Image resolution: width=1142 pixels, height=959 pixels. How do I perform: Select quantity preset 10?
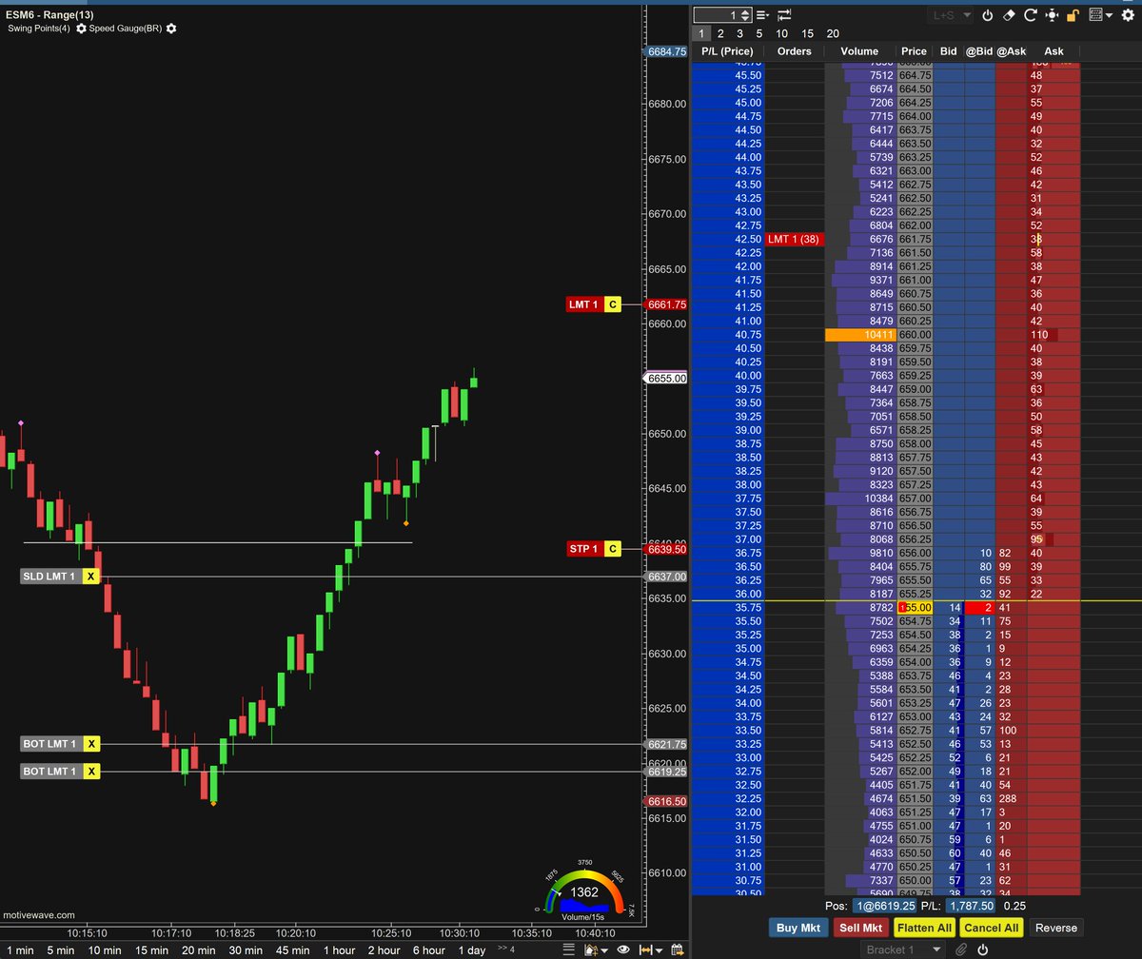point(781,33)
